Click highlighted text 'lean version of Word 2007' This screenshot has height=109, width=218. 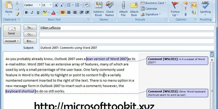click(107, 59)
